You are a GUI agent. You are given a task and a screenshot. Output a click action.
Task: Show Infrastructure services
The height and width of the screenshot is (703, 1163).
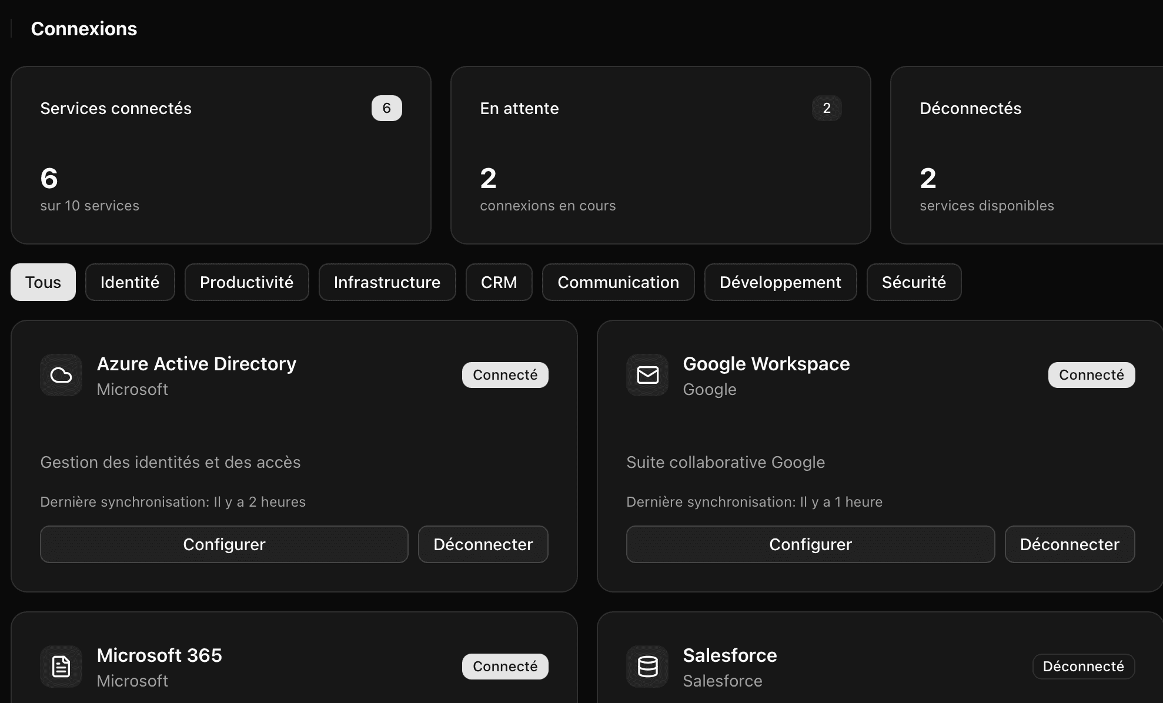pyautogui.click(x=387, y=282)
